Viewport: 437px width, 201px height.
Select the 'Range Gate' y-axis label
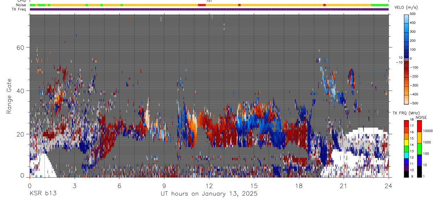coord(10,96)
